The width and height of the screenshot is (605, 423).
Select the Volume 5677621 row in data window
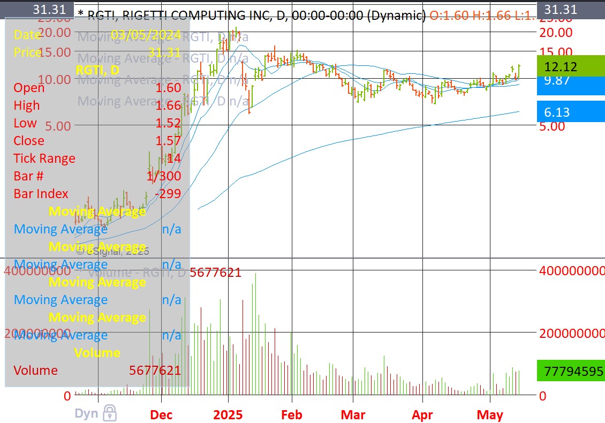[97, 371]
